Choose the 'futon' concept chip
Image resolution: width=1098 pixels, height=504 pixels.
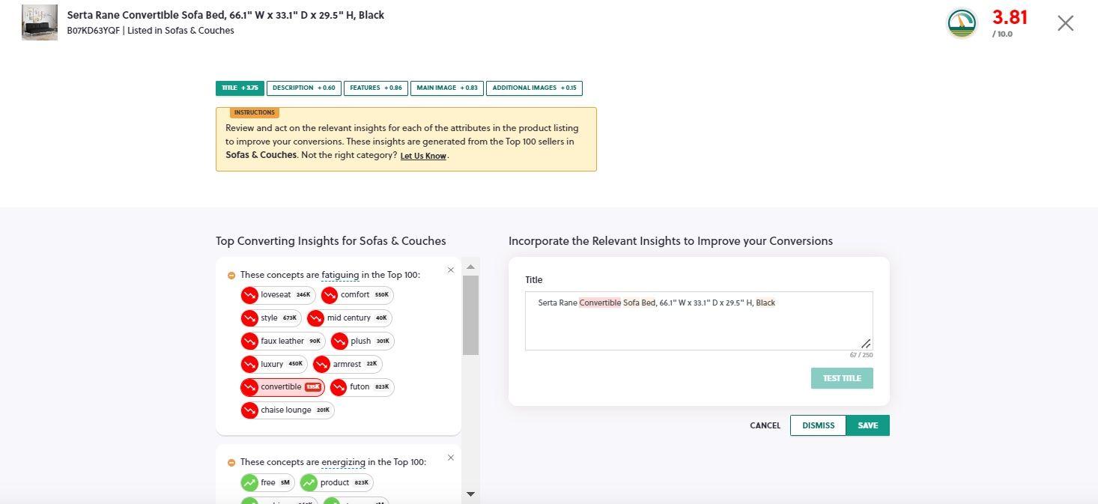click(x=362, y=387)
